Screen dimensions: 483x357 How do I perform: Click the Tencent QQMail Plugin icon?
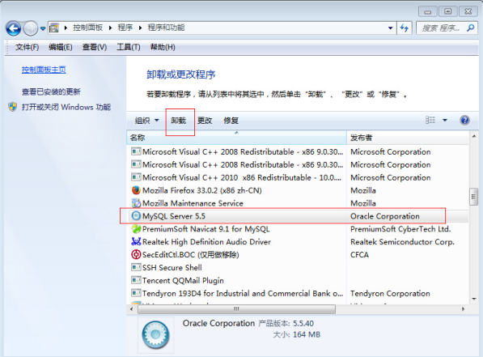click(136, 280)
